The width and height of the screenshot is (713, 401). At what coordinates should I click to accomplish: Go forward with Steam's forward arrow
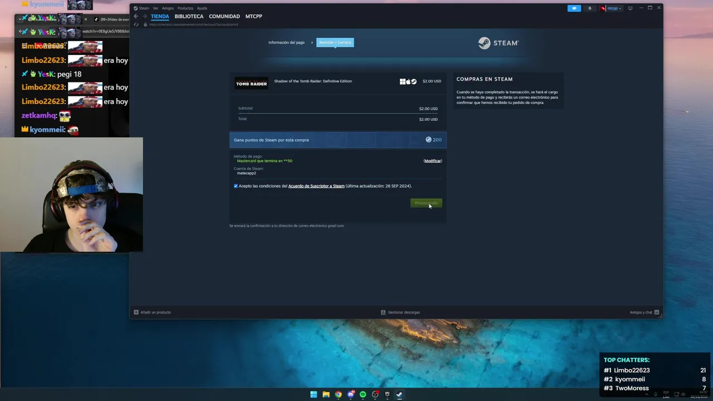(144, 16)
